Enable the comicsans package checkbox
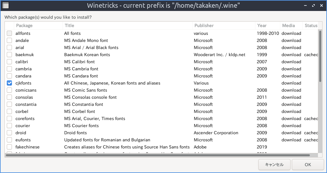 [9, 90]
